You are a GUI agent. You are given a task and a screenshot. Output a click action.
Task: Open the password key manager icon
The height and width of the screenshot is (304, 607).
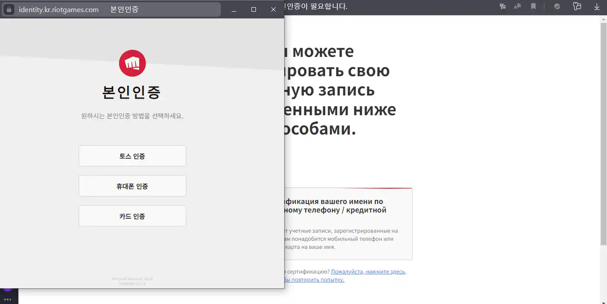pyautogui.click(x=577, y=6)
